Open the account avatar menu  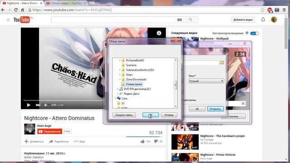tap(274, 19)
